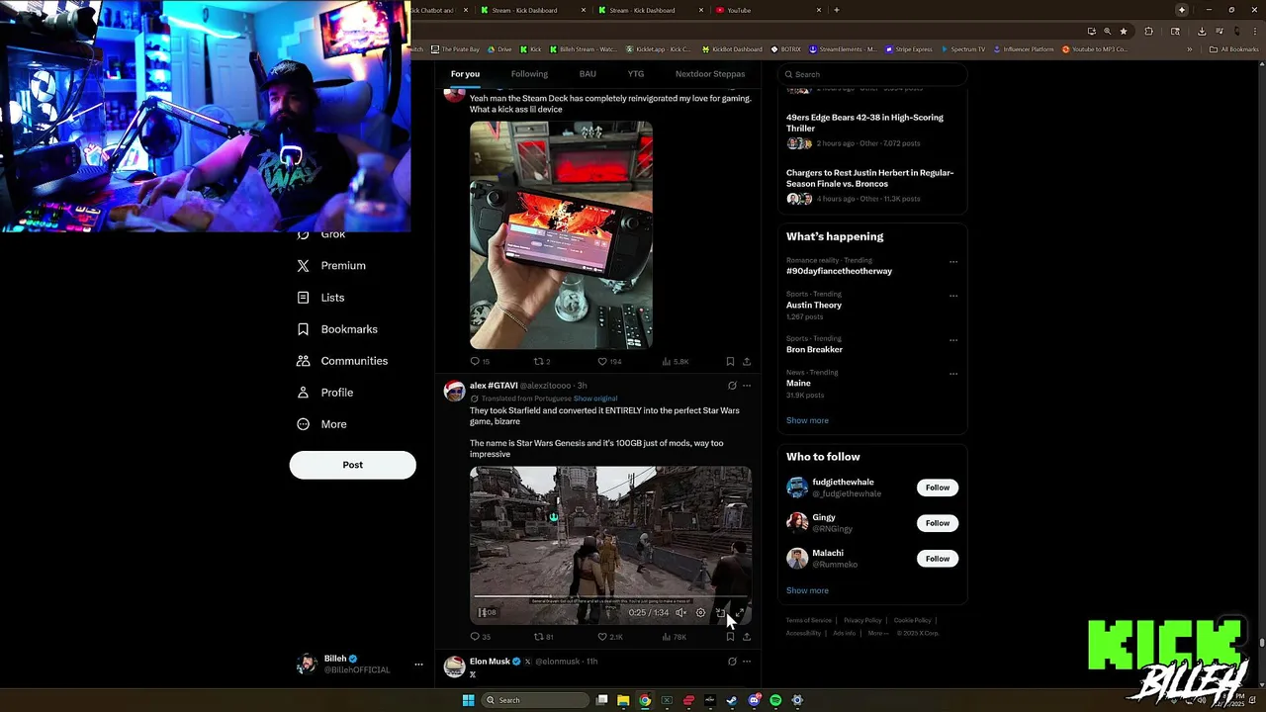
Task: Like the Steam Deck post
Action: click(x=602, y=362)
